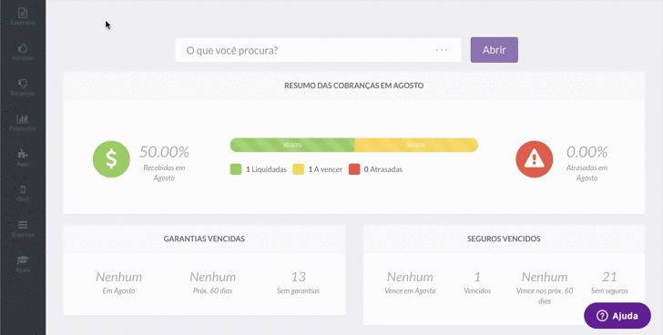Click the "SEGUROS VENCIDOS" panel heading
The width and height of the screenshot is (663, 335).
coord(504,239)
